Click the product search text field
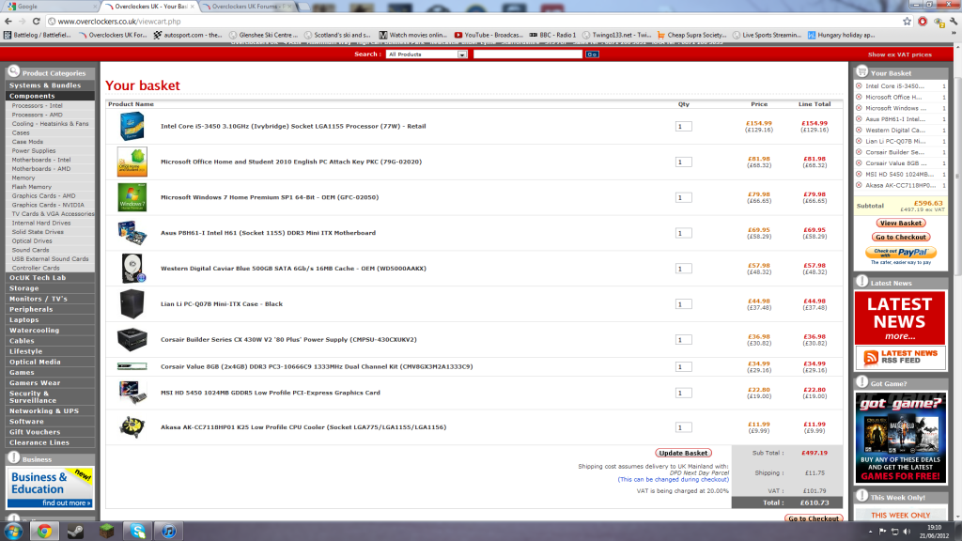 coord(528,54)
